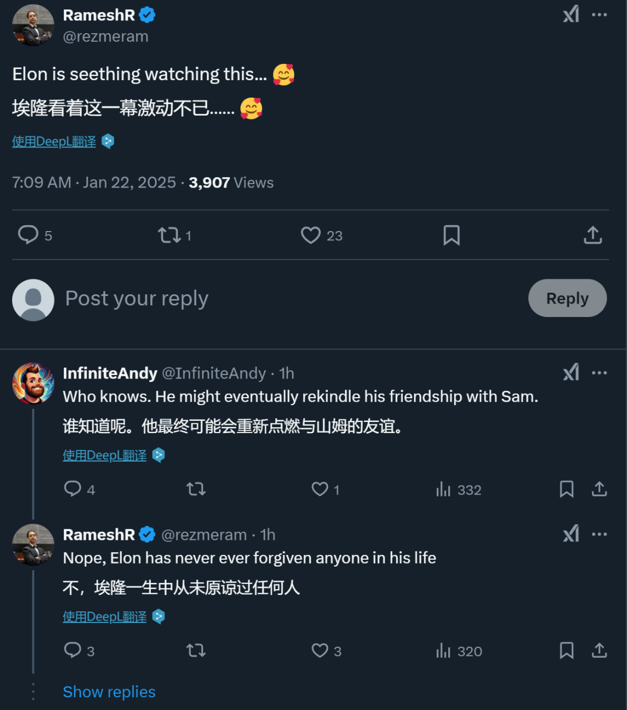Open InfiniteAndy's profile avatar
The image size is (627, 710).
pos(33,384)
